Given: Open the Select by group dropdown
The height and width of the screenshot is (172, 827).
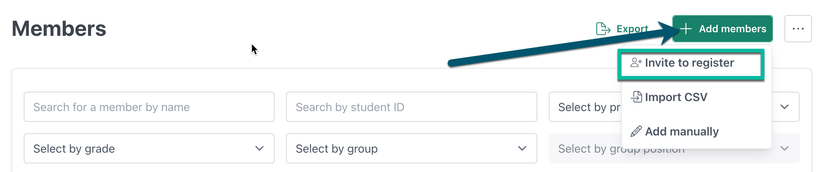Looking at the screenshot, I should tap(411, 148).
